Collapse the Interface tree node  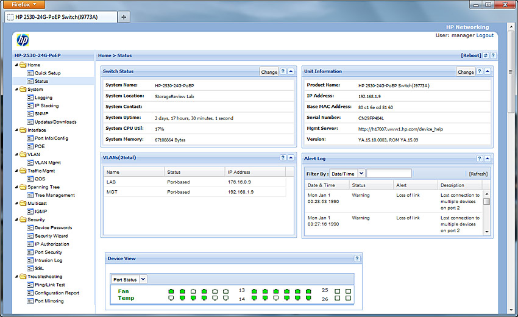click(16, 130)
